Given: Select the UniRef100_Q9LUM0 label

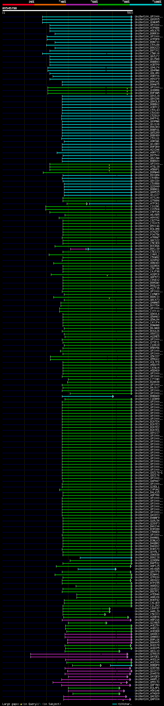Looking at the screenshot, I should click(x=147, y=73).
